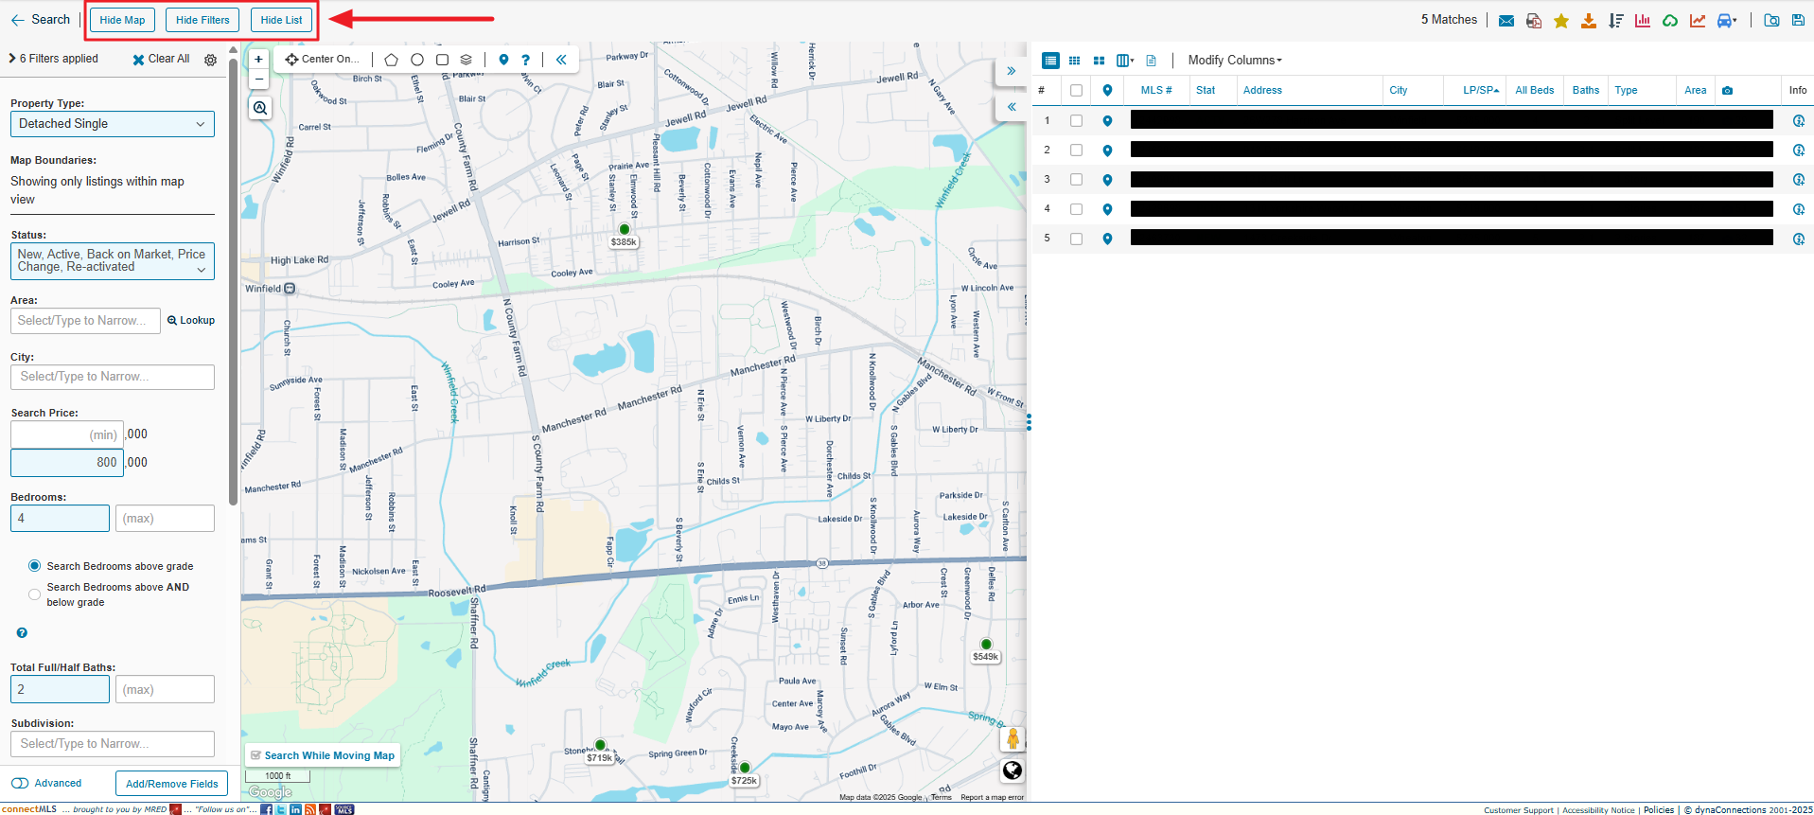Check the checkbox for listing row 4

pyautogui.click(x=1076, y=209)
